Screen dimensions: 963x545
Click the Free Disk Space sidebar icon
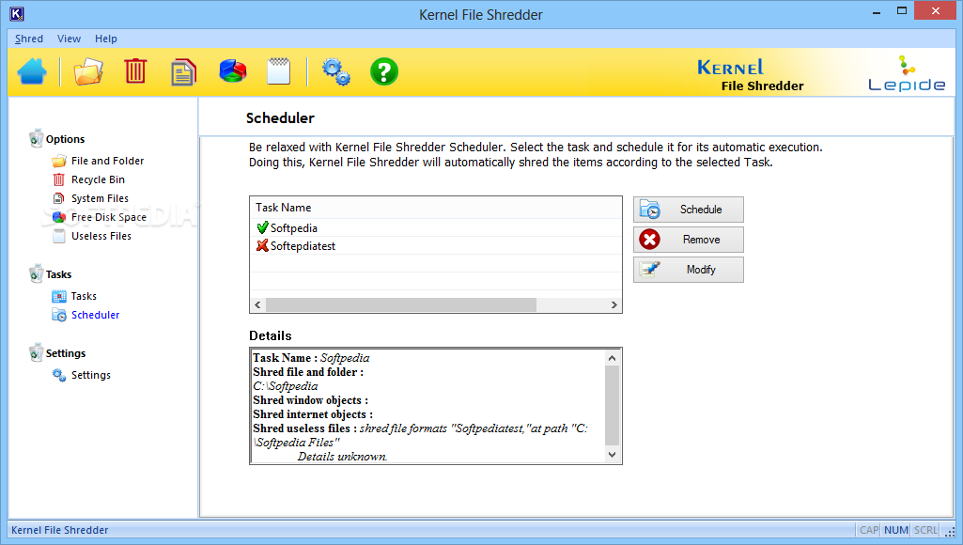click(59, 217)
